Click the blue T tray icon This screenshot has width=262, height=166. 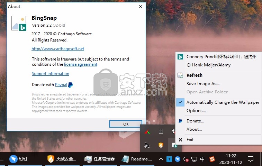pos(169,159)
